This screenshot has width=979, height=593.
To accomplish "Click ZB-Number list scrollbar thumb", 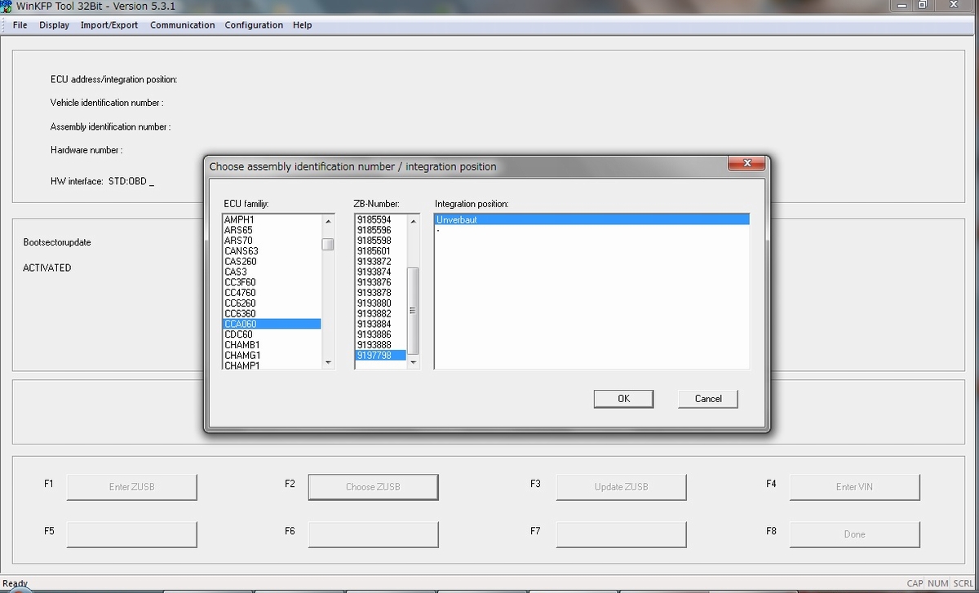I will (x=413, y=310).
